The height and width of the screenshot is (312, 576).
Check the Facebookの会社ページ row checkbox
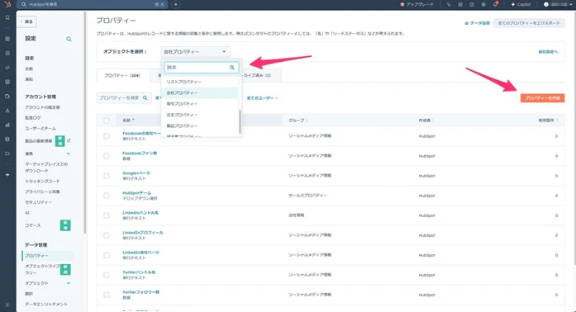point(107,136)
